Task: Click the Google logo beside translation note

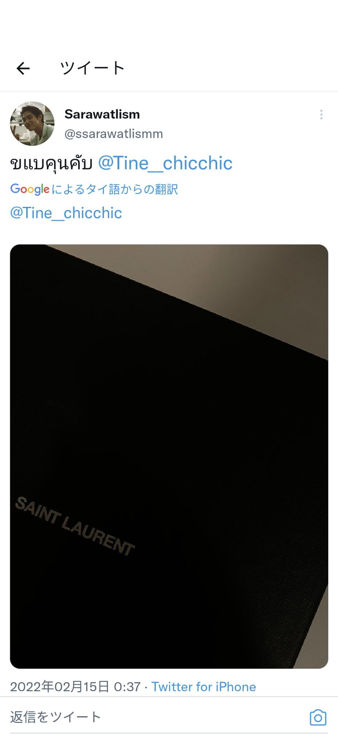Action: pyautogui.click(x=30, y=189)
